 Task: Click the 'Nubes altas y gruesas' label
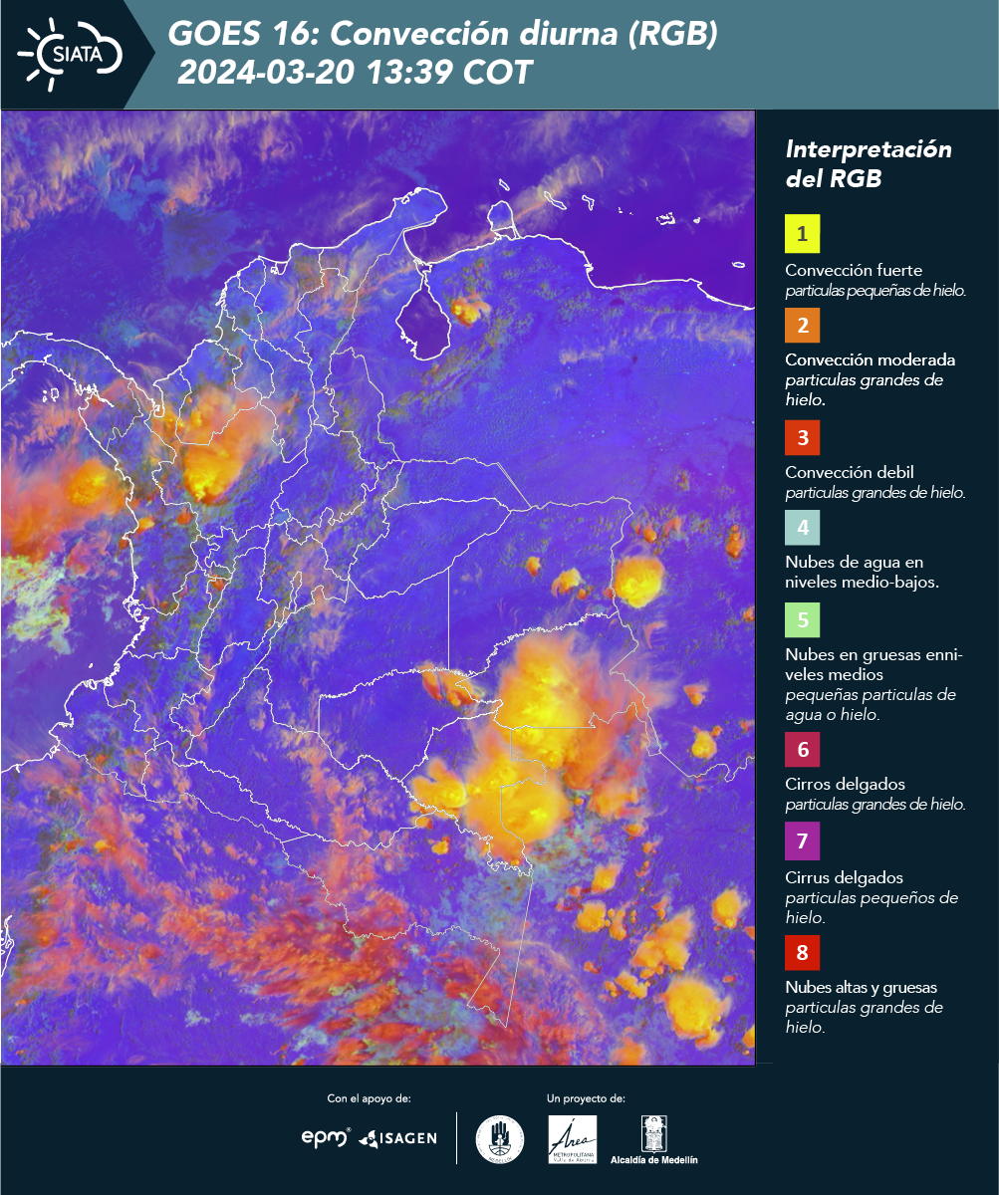point(862,988)
